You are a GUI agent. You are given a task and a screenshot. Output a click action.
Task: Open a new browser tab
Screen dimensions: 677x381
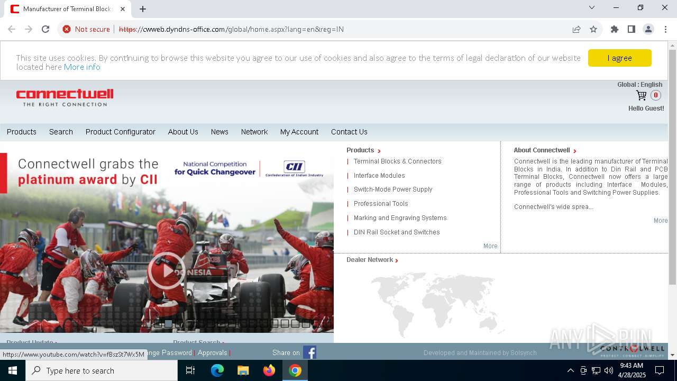[x=143, y=9]
